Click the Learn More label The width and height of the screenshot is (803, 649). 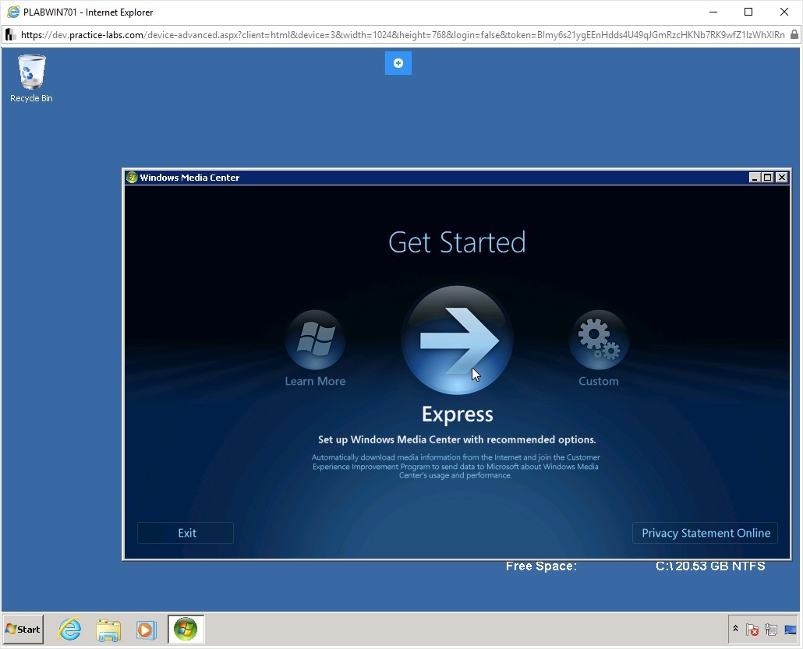pos(315,381)
